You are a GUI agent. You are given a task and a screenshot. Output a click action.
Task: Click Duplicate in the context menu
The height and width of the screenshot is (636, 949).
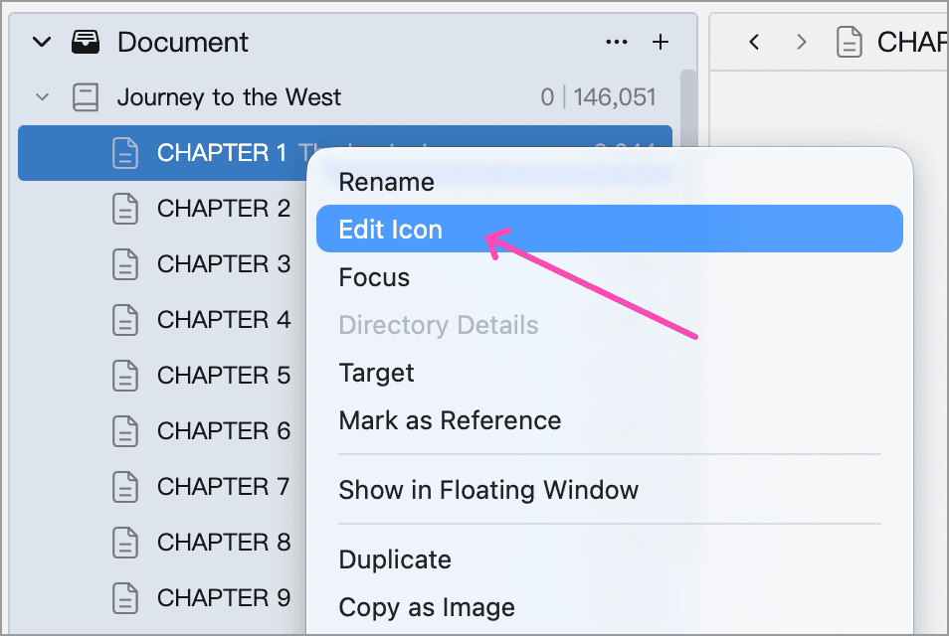click(x=395, y=559)
